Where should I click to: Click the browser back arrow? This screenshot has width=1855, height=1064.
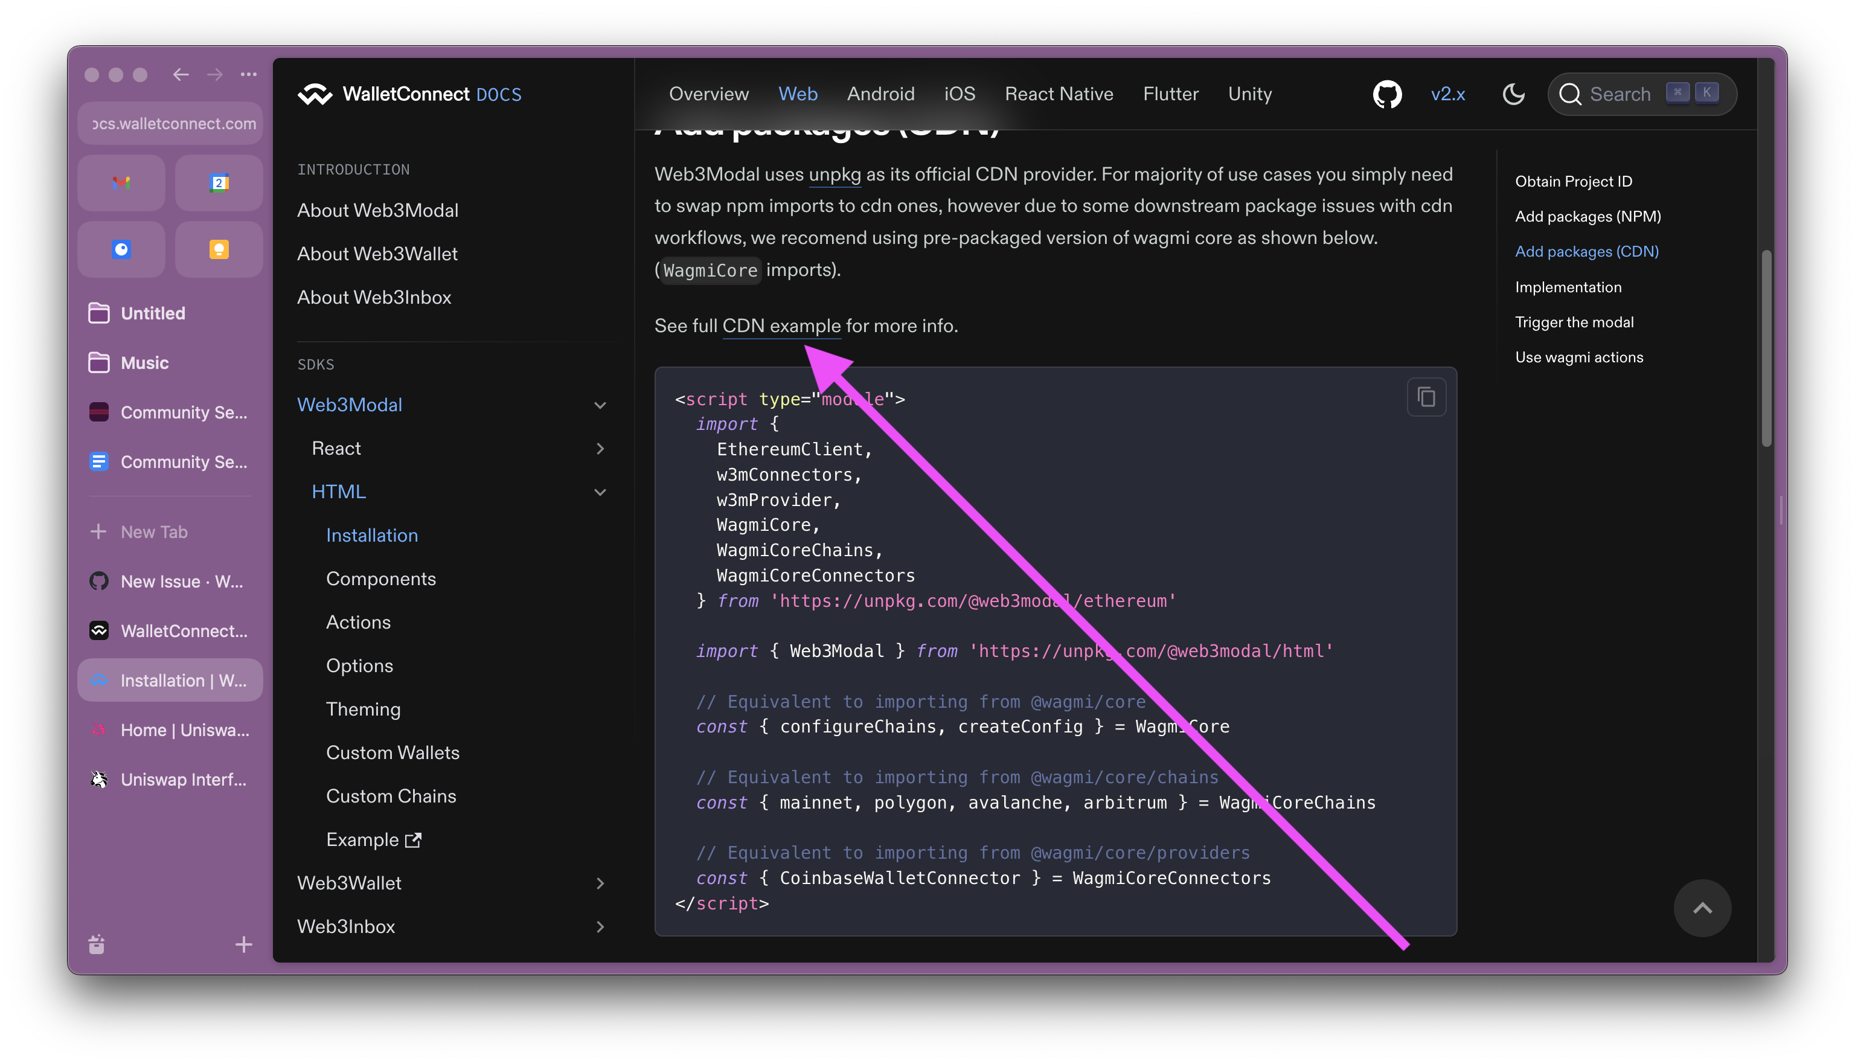[181, 74]
